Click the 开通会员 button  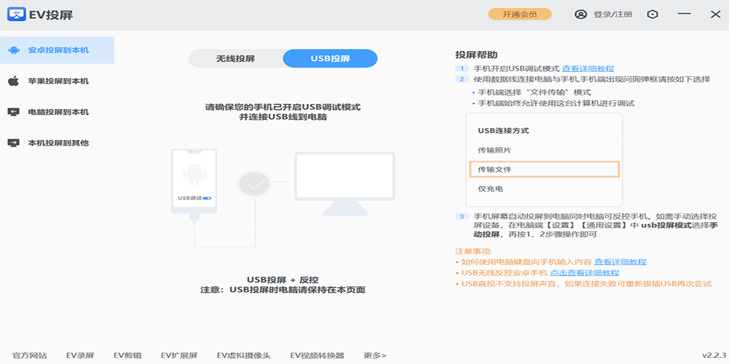[x=519, y=15]
